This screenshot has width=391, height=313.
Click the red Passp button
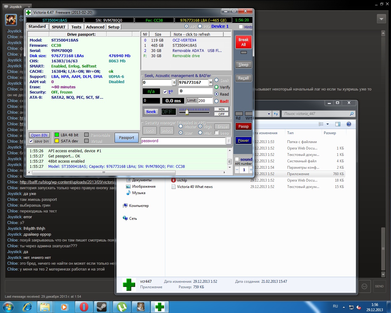click(243, 126)
